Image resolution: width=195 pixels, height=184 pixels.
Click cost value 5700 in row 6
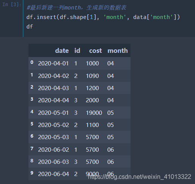(x=92, y=137)
